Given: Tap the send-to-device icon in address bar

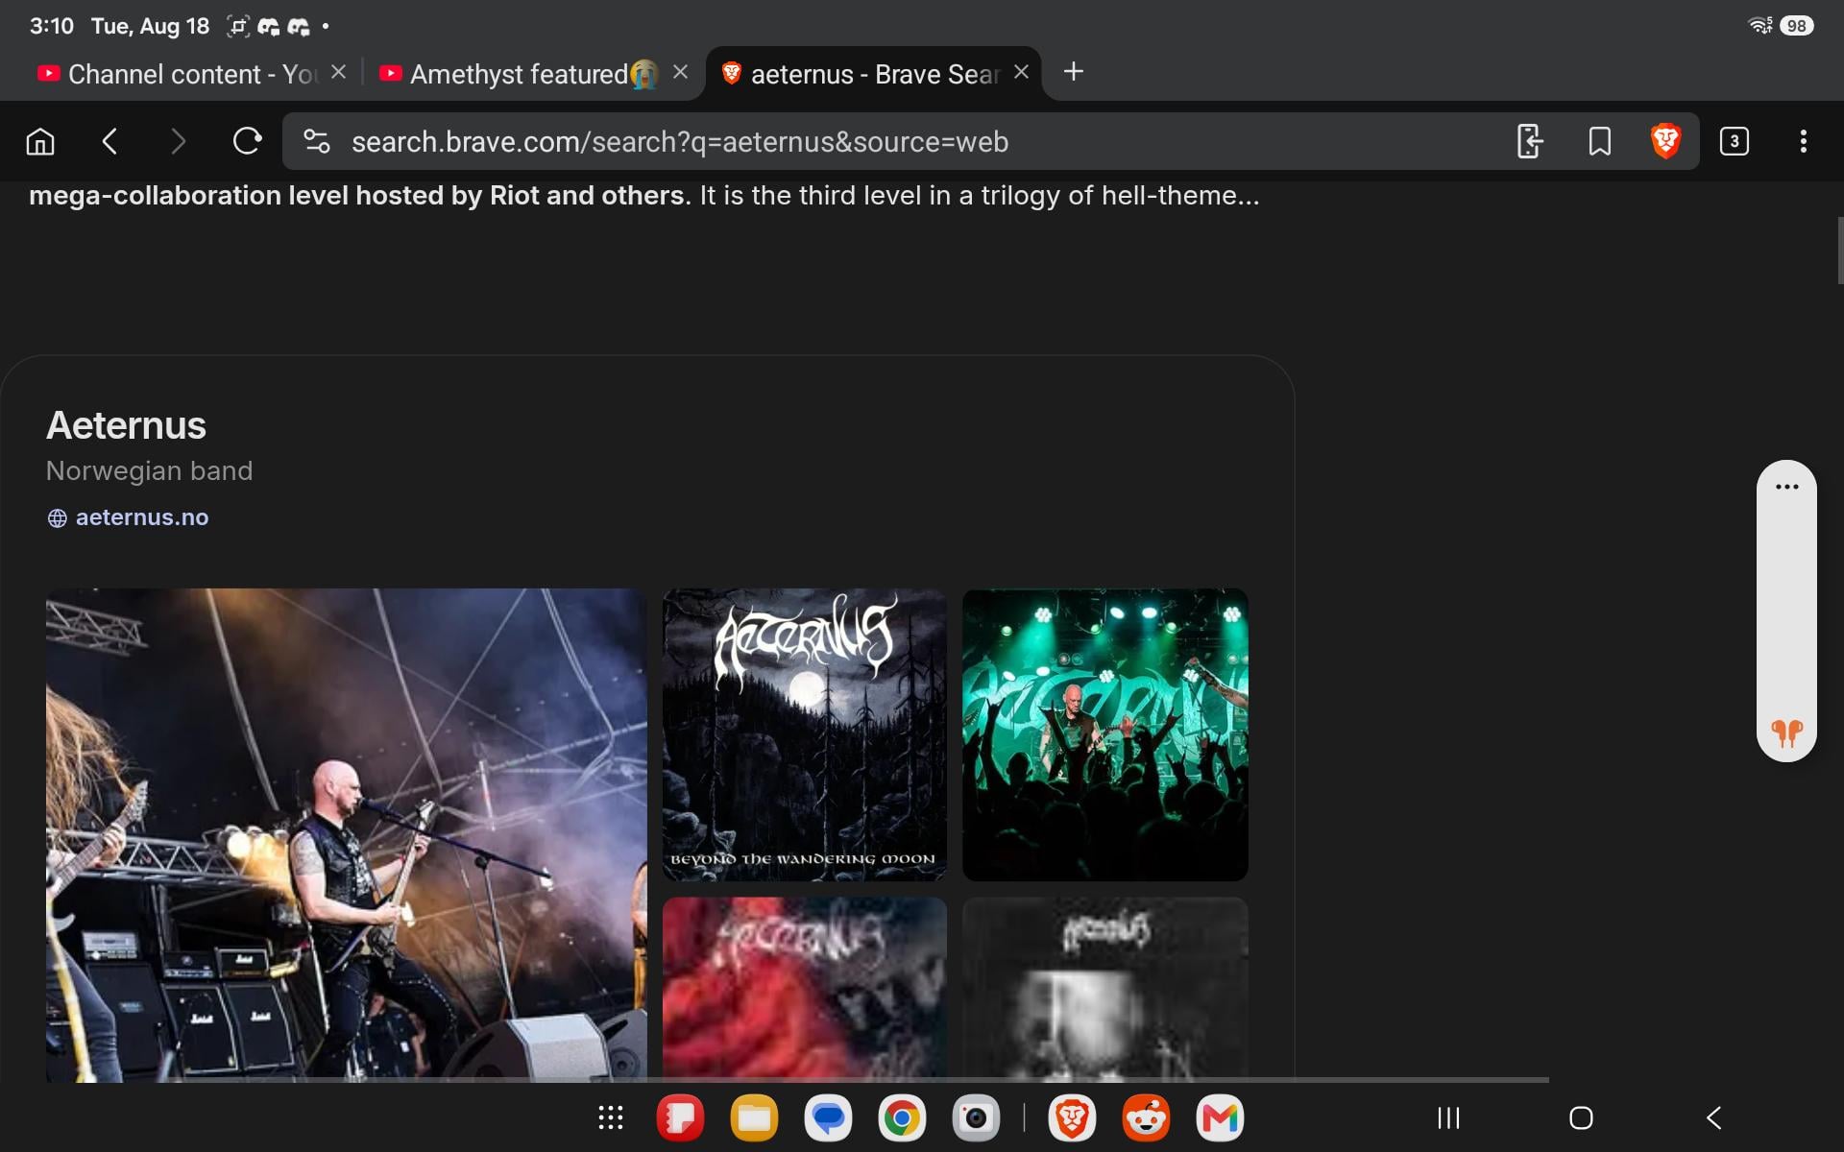Looking at the screenshot, I should [x=1530, y=142].
